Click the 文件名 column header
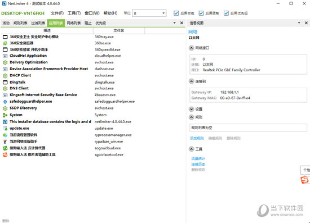The height and width of the screenshot is (223, 310). 119,30
